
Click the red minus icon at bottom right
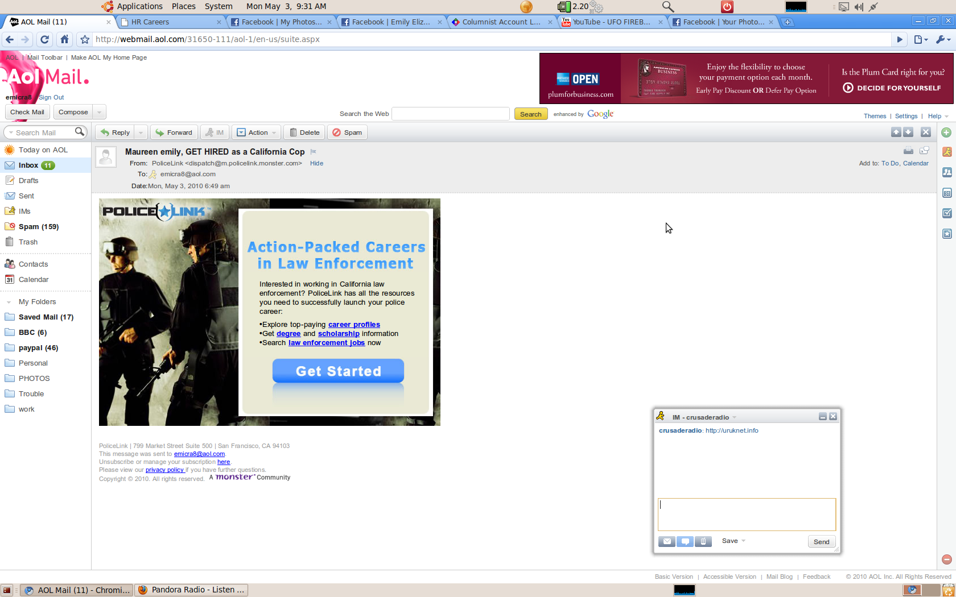coord(947,559)
